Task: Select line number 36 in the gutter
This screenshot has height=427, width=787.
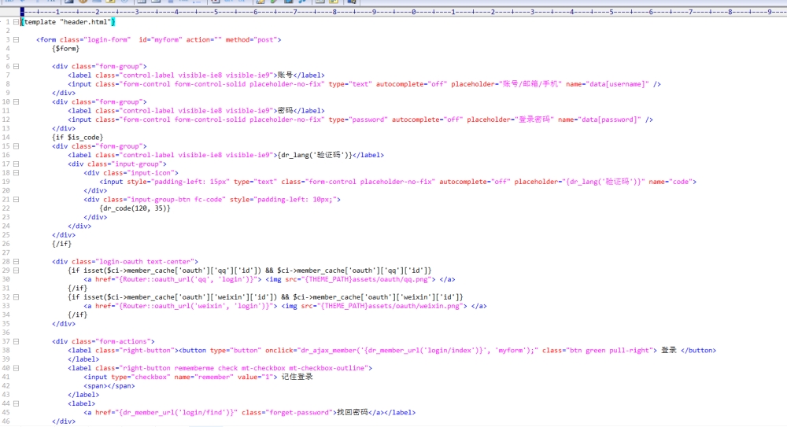Action: (6, 333)
